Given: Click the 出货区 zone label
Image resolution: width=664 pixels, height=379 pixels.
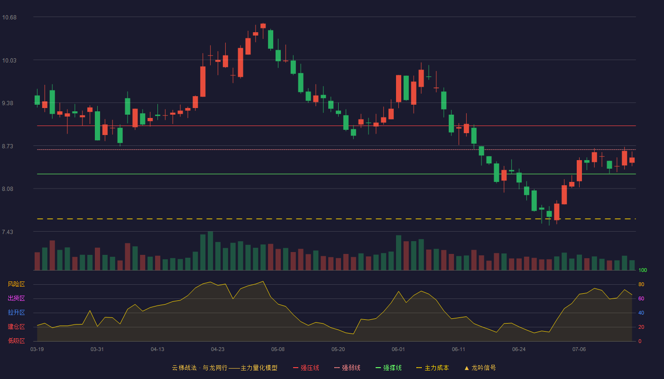Looking at the screenshot, I should [x=16, y=298].
